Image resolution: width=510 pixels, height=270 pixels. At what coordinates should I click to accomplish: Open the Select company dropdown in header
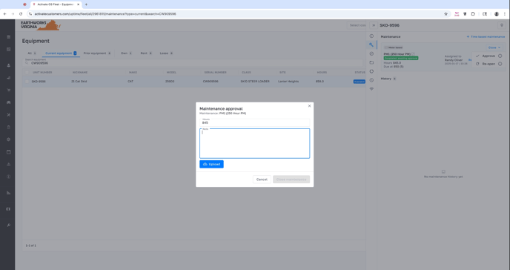click(357, 25)
